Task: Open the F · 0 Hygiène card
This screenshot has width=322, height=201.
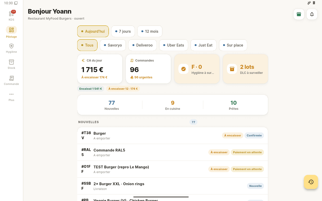Action: click(197, 69)
